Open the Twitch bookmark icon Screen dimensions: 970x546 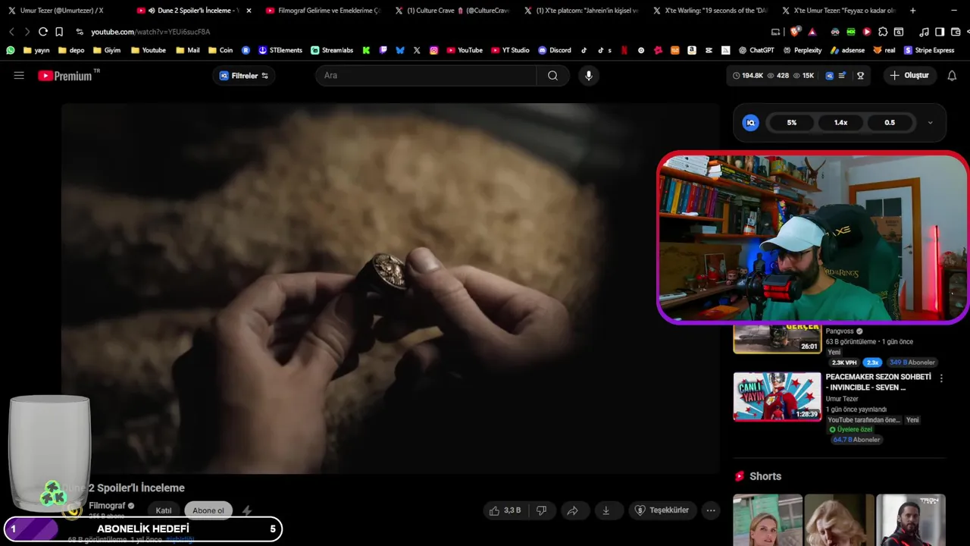pos(383,50)
